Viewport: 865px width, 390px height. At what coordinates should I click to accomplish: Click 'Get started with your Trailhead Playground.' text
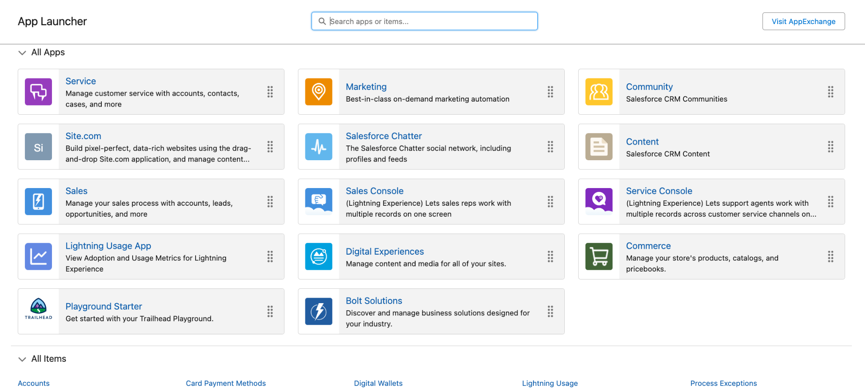(x=139, y=319)
